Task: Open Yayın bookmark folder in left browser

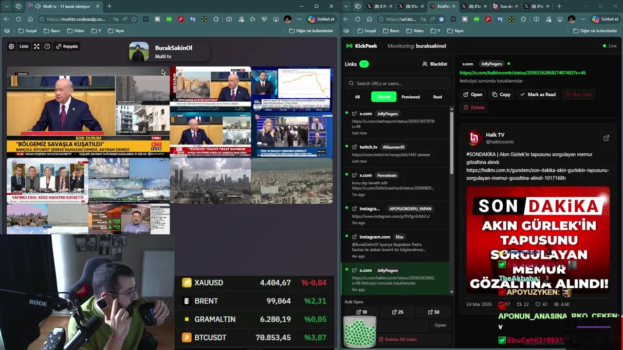Action: coord(116,31)
